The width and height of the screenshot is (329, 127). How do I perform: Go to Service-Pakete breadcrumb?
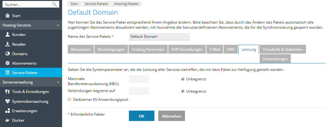(96, 4)
